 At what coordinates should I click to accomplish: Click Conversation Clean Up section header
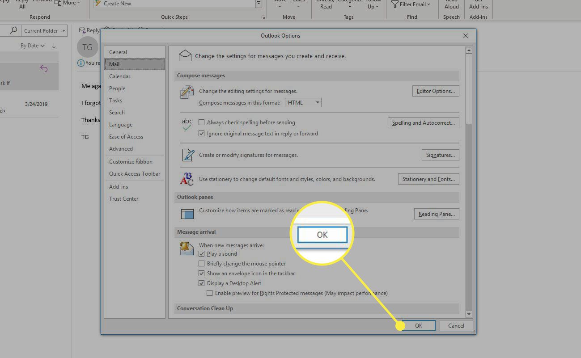[318, 308]
